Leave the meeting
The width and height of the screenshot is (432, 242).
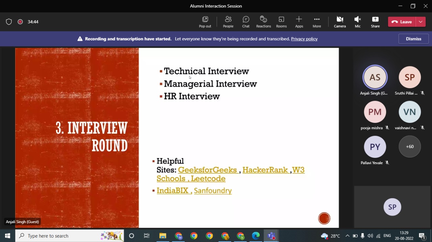coord(402,22)
